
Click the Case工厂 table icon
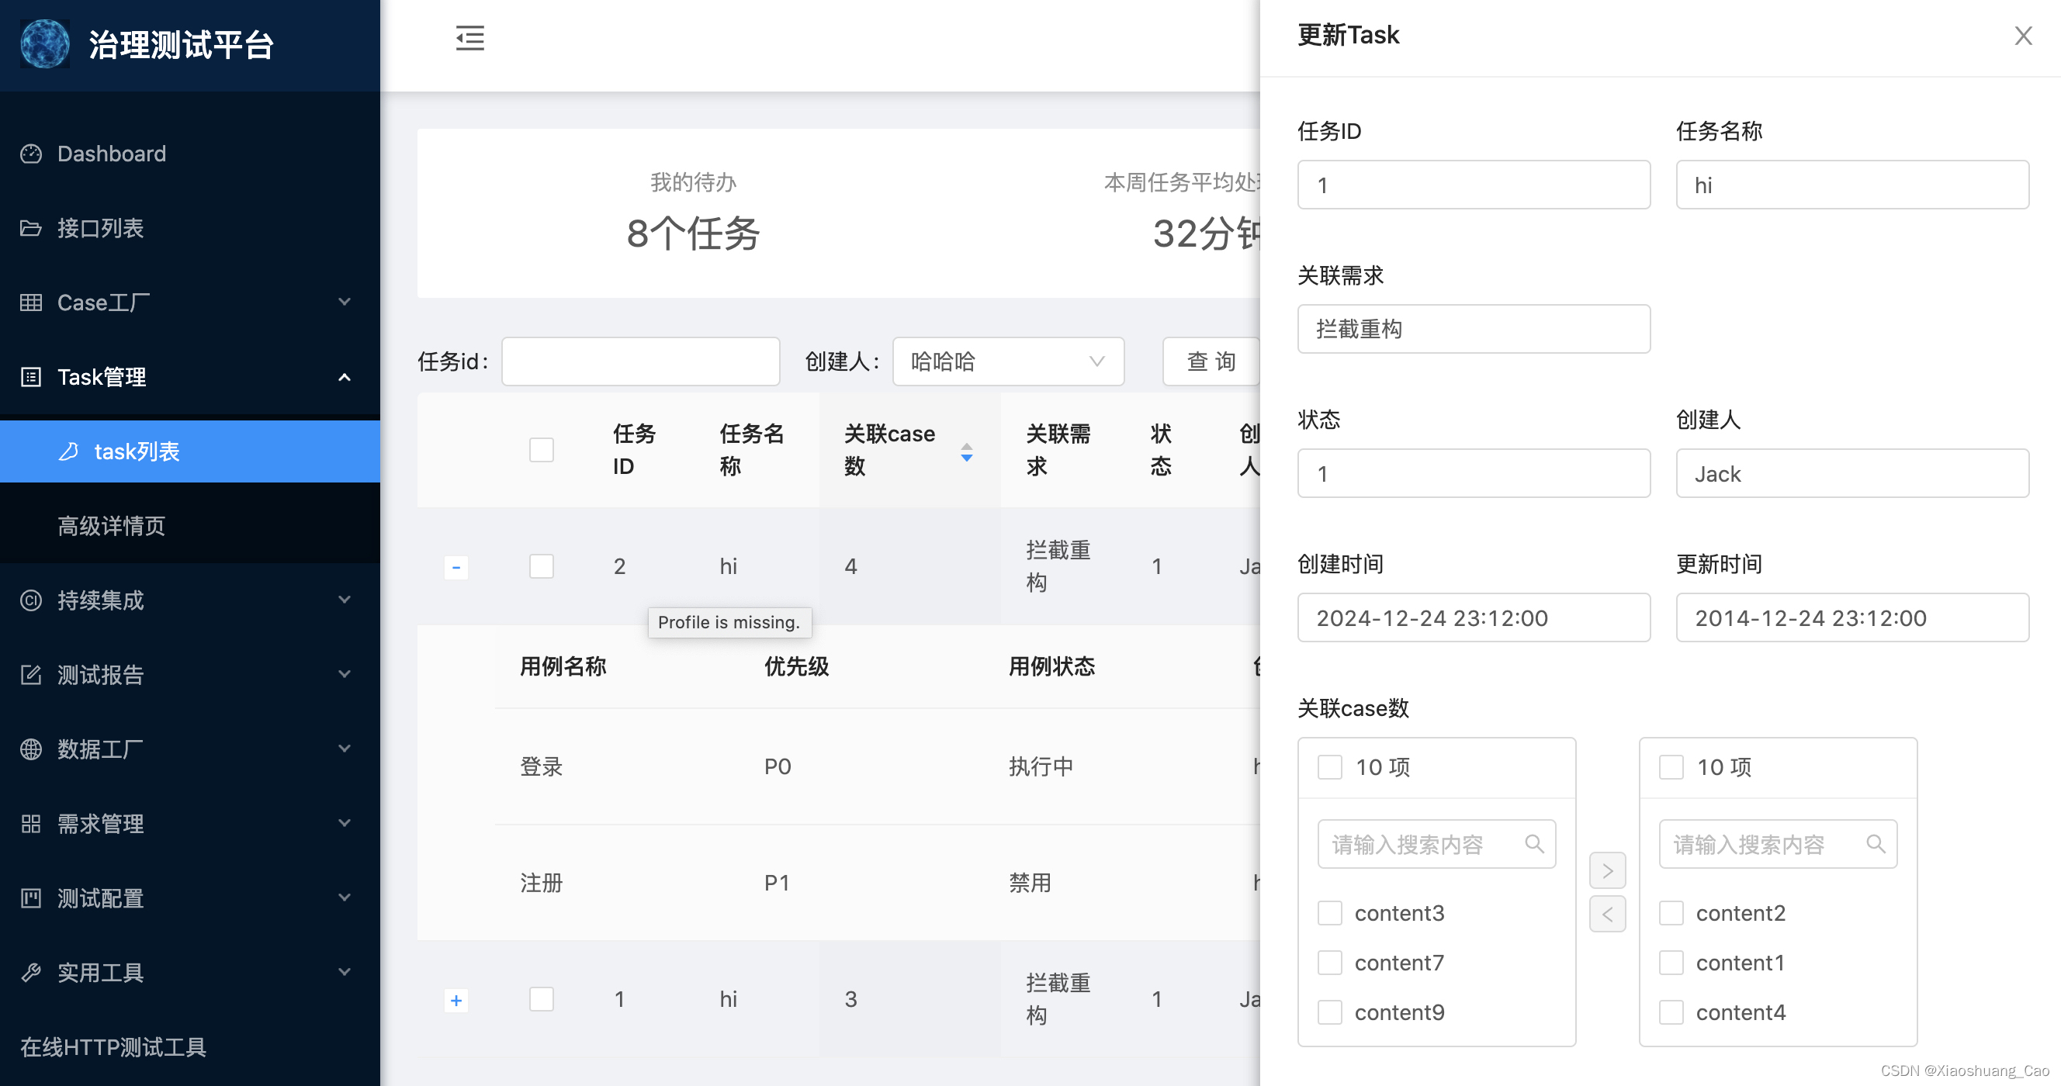pyautogui.click(x=30, y=303)
